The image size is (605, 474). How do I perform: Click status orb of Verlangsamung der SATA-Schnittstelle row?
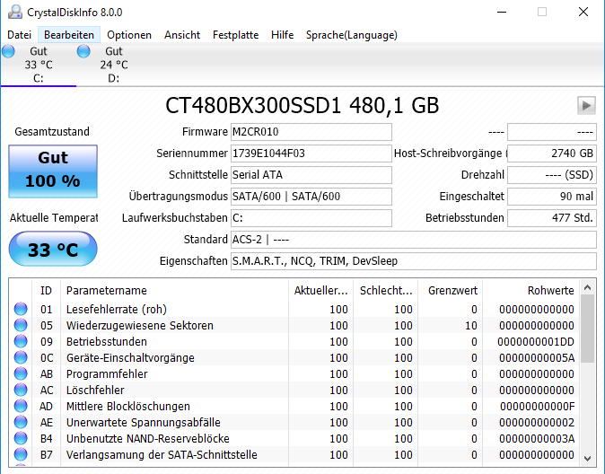pos(21,455)
